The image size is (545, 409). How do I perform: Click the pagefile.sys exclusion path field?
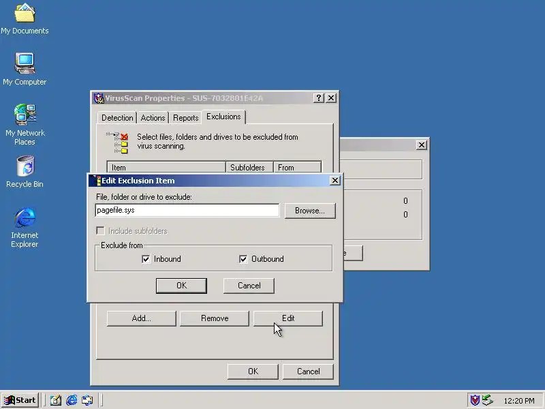[x=187, y=210]
